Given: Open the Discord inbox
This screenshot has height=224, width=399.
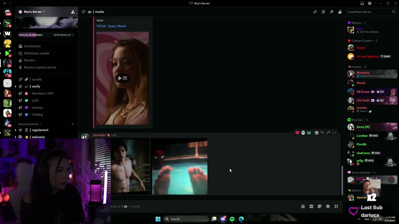Looking at the screenshot, I should (x=362, y=3).
